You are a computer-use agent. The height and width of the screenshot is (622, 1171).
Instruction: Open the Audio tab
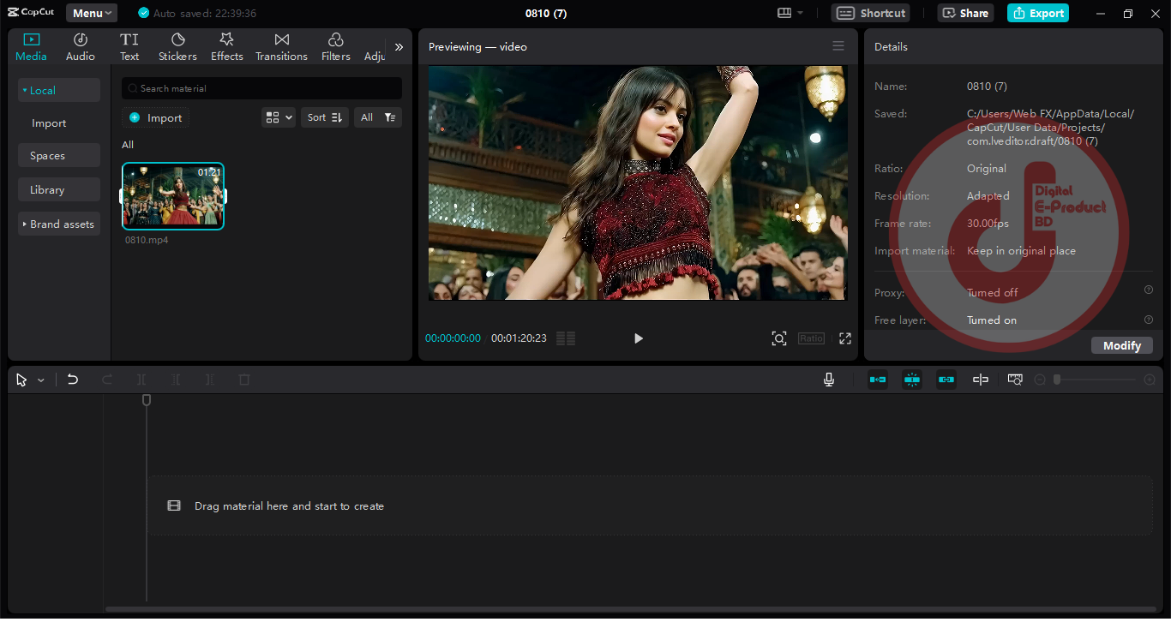coord(81,47)
